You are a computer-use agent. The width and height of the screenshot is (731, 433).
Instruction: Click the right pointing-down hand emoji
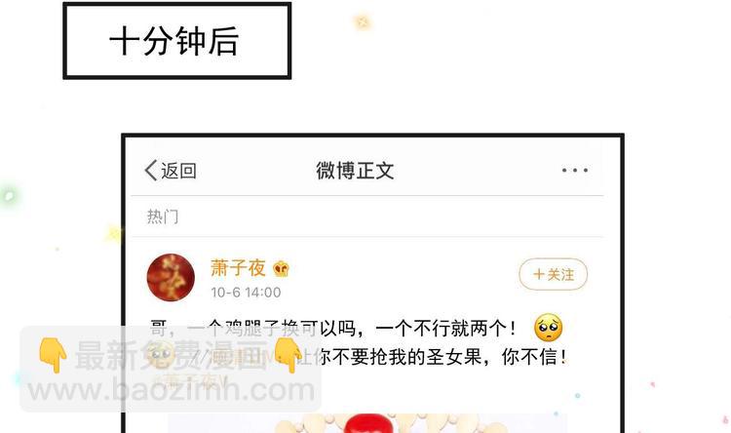288,355
